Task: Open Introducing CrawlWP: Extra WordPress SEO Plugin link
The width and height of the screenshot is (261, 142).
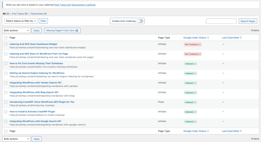Action: [42, 102]
